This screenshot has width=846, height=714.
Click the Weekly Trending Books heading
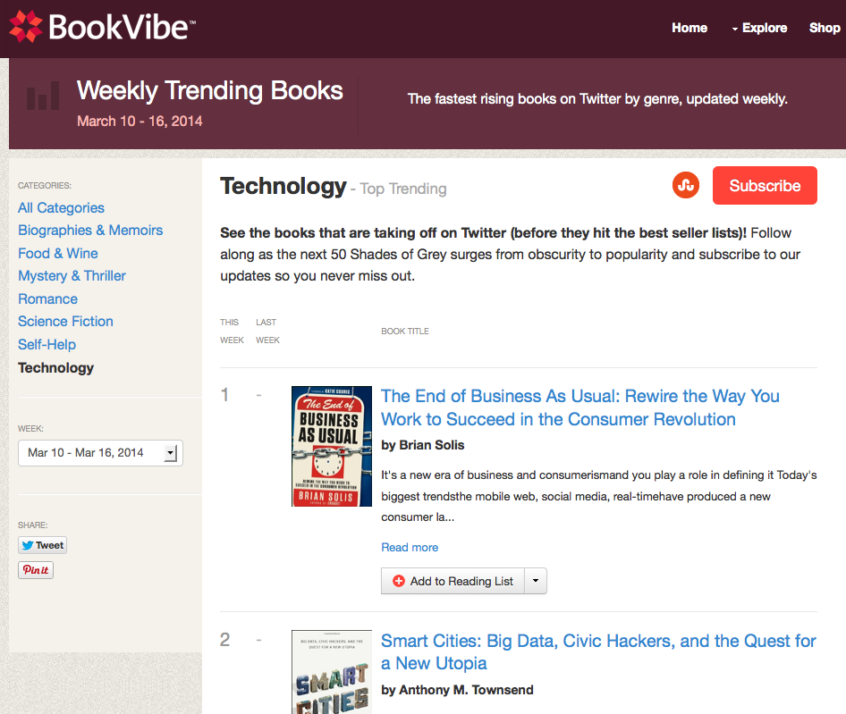tap(210, 90)
